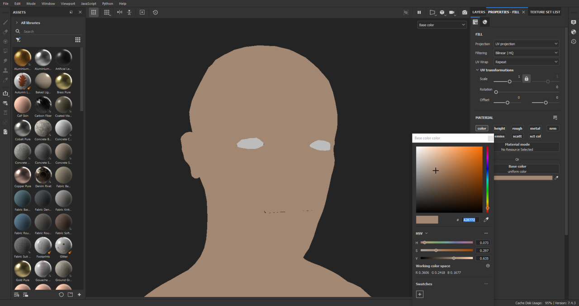The image size is (579, 306).
Task: Select the Eraser tool
Action: 5,31
